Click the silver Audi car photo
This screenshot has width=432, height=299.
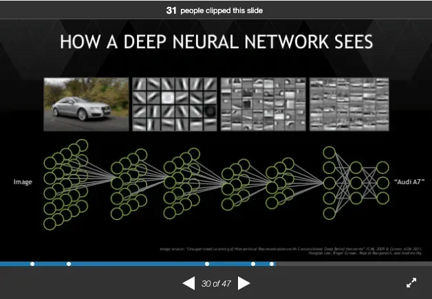pos(86,104)
